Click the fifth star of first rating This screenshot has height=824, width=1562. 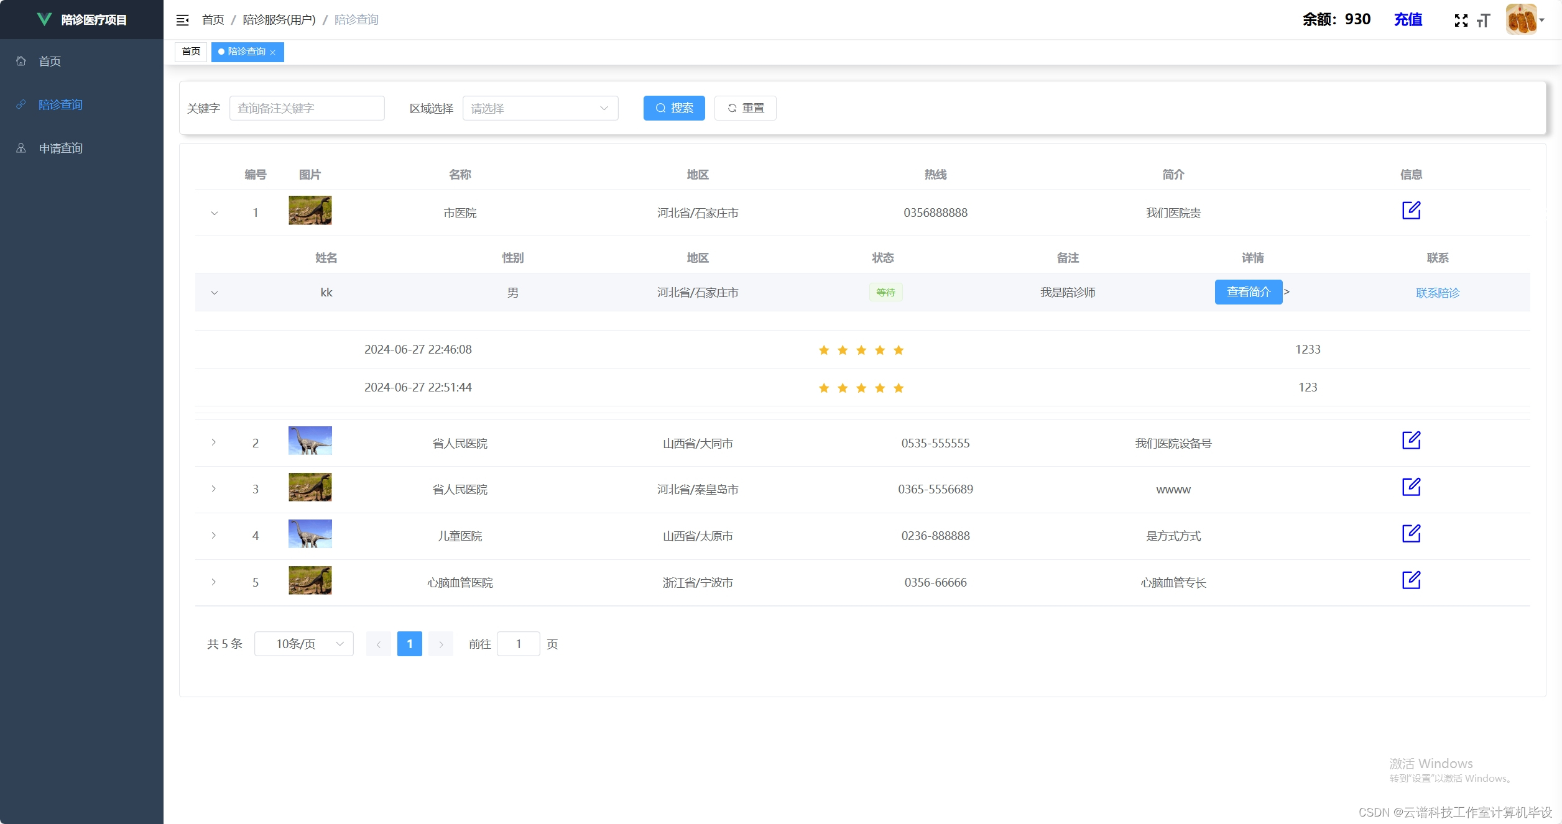click(898, 350)
